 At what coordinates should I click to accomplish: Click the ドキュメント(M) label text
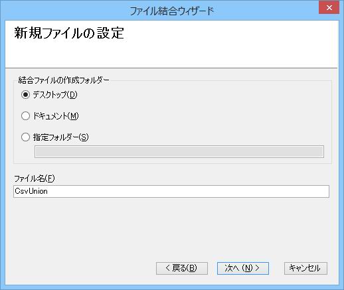[x=56, y=116]
